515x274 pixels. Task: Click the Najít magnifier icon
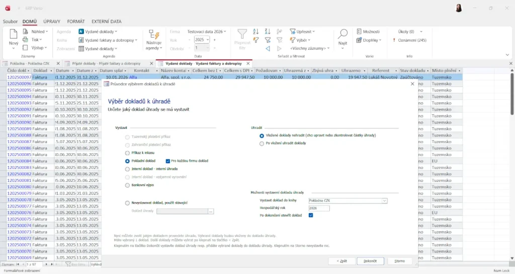coord(342,35)
